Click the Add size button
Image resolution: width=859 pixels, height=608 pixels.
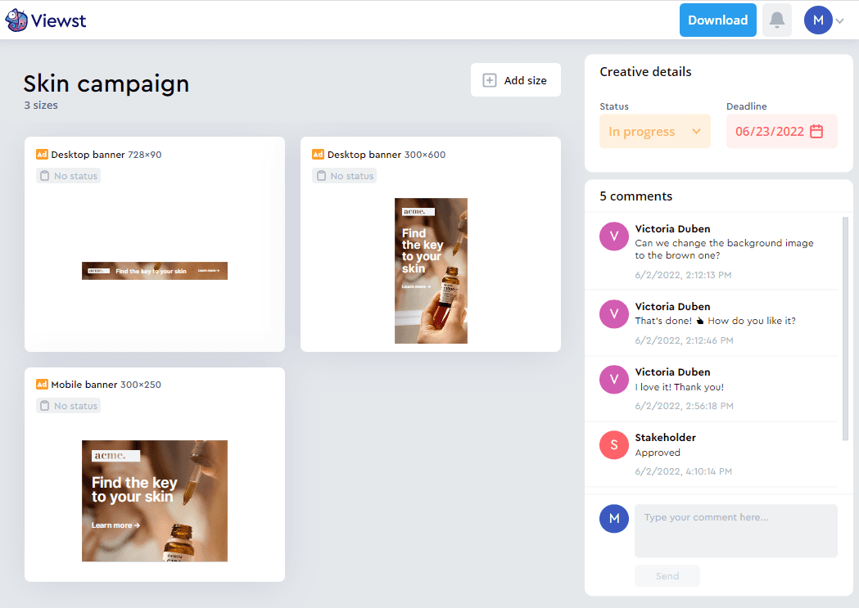pyautogui.click(x=516, y=80)
